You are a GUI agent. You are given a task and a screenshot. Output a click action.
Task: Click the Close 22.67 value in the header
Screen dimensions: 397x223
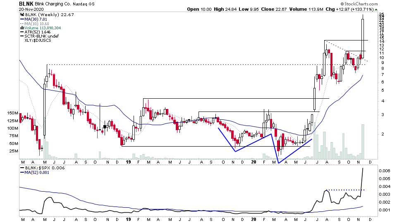tap(274, 9)
